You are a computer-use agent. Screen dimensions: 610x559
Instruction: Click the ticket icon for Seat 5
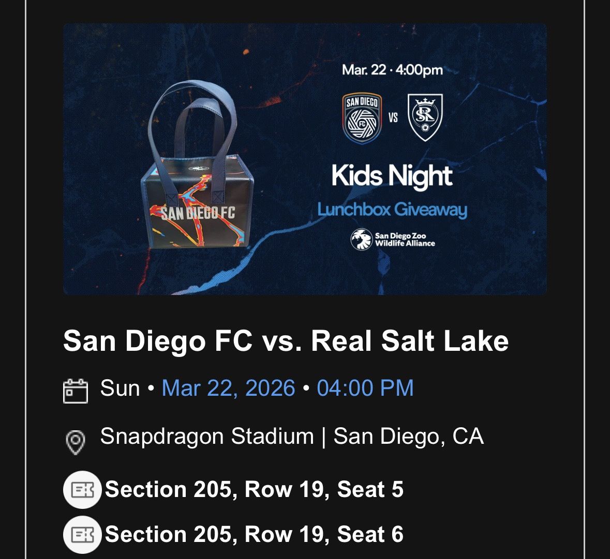click(82, 490)
